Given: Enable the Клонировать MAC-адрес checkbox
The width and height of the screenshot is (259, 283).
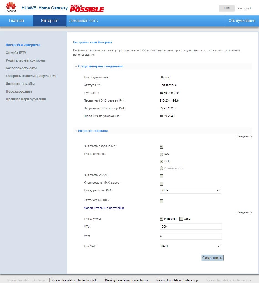Looking at the screenshot, I should [x=161, y=184].
